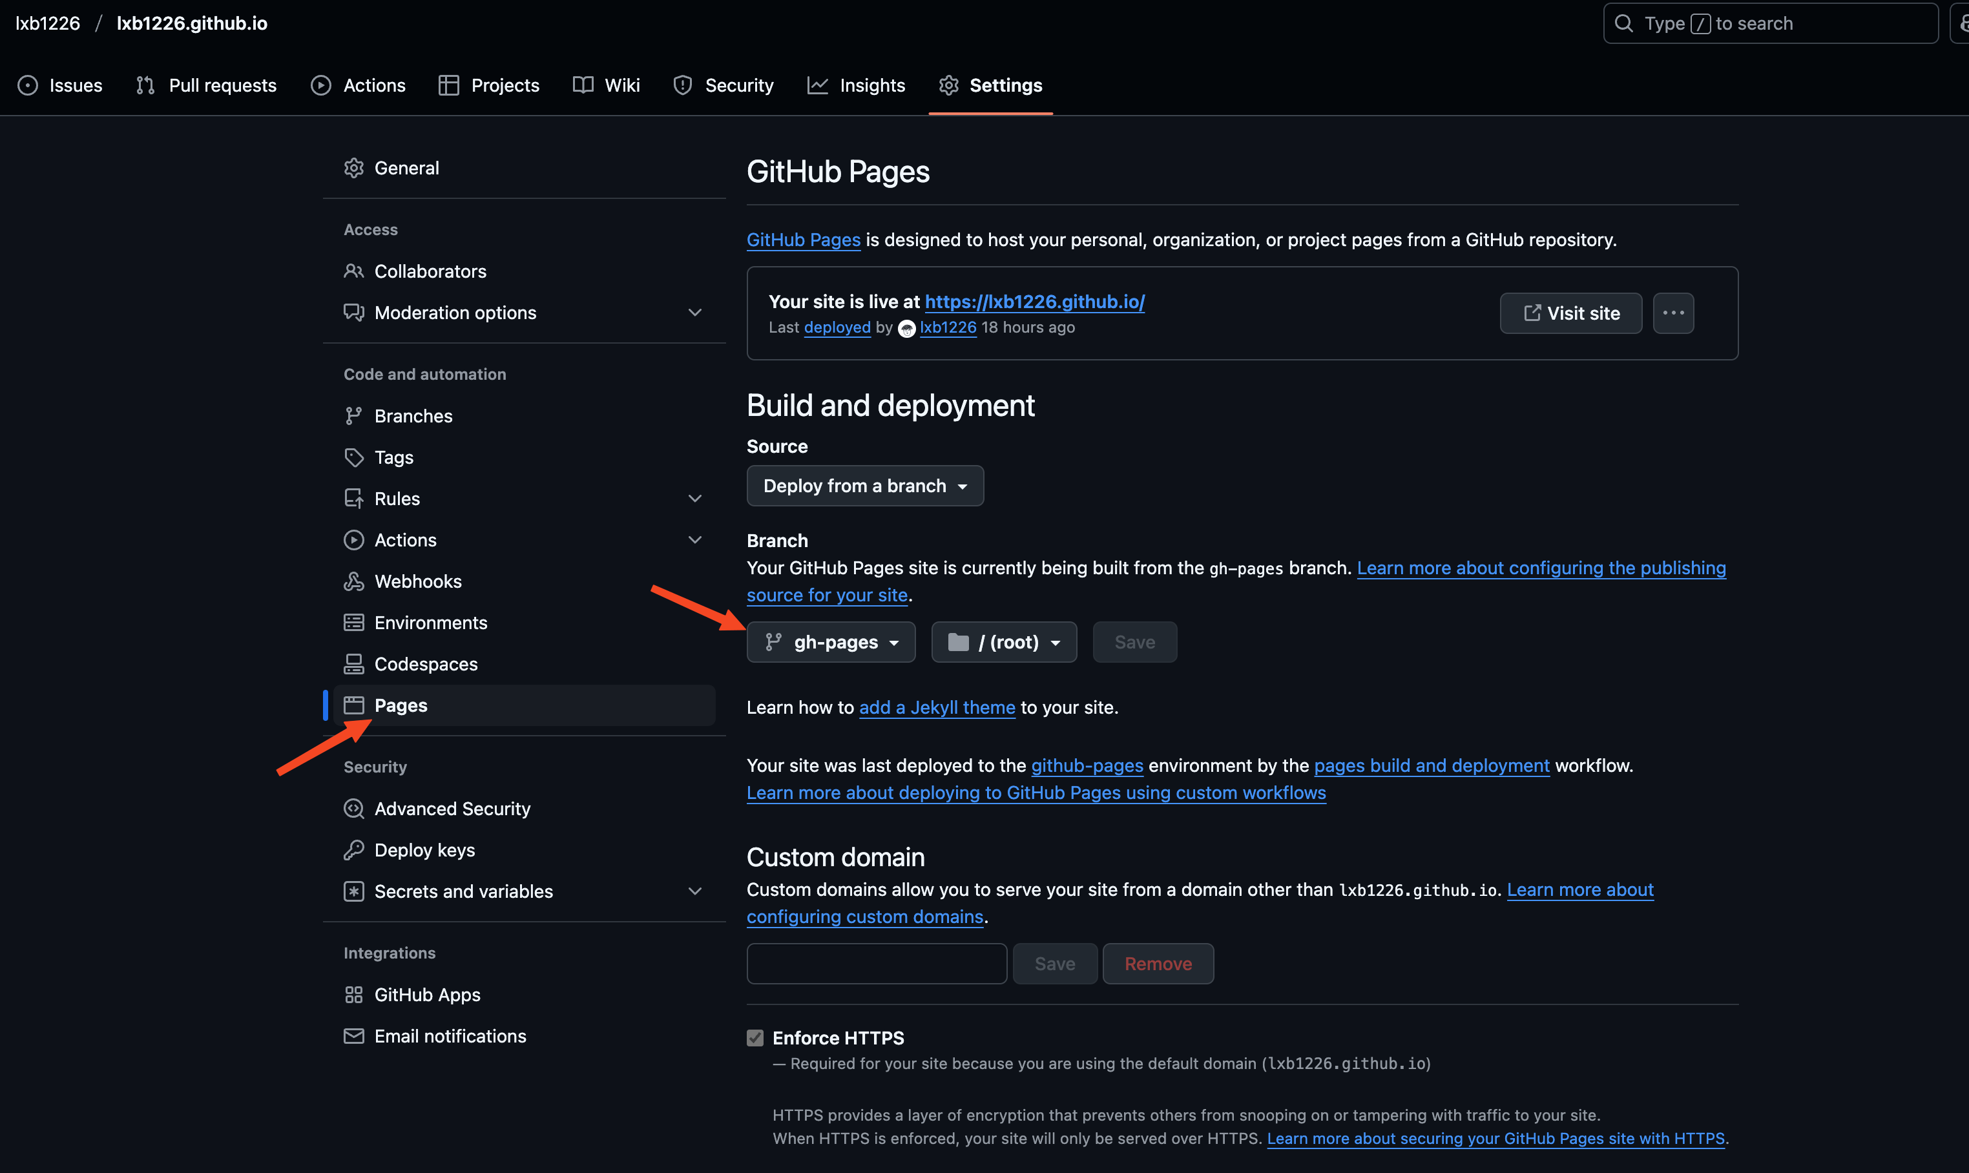
Task: Click the General settings gear icon
Action: pyautogui.click(x=353, y=167)
